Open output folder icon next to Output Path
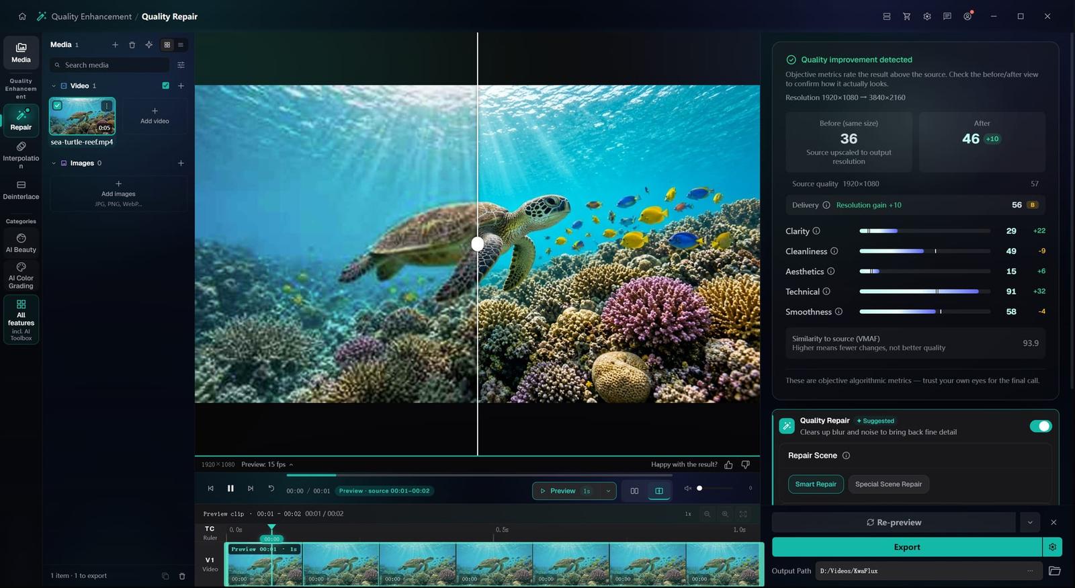The image size is (1075, 588). tap(1054, 571)
